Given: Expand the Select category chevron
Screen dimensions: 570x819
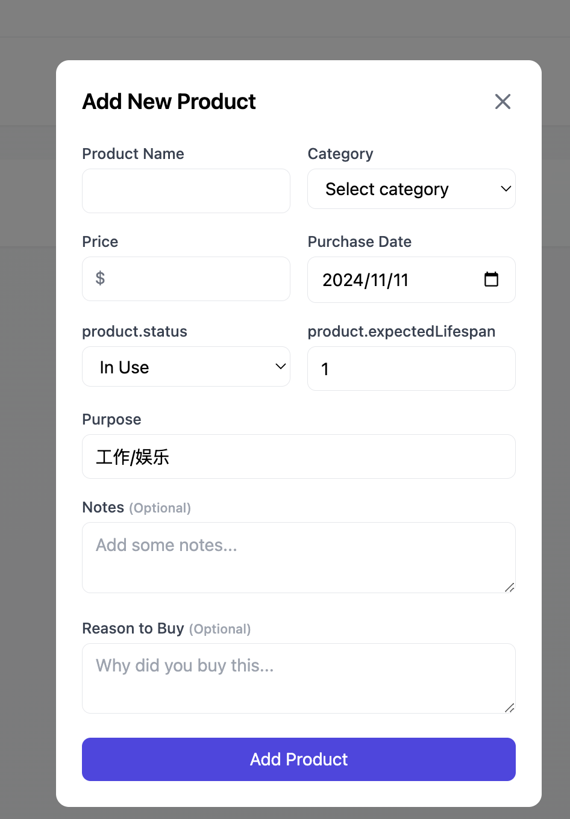Looking at the screenshot, I should tap(506, 189).
